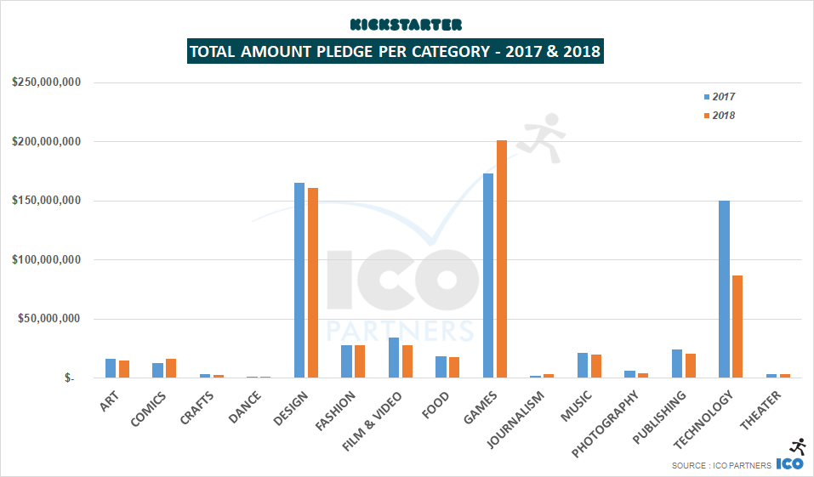Click the Kickstarter logo at top

(x=406, y=25)
